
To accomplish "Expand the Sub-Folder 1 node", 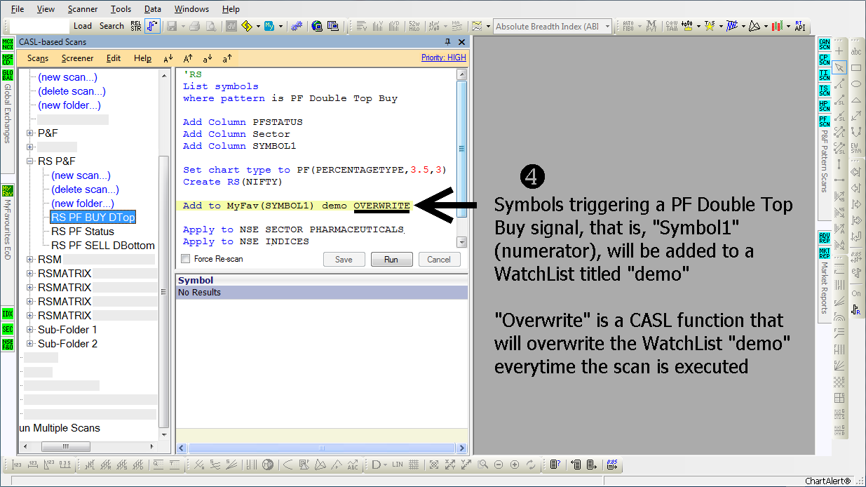I will tap(30, 329).
